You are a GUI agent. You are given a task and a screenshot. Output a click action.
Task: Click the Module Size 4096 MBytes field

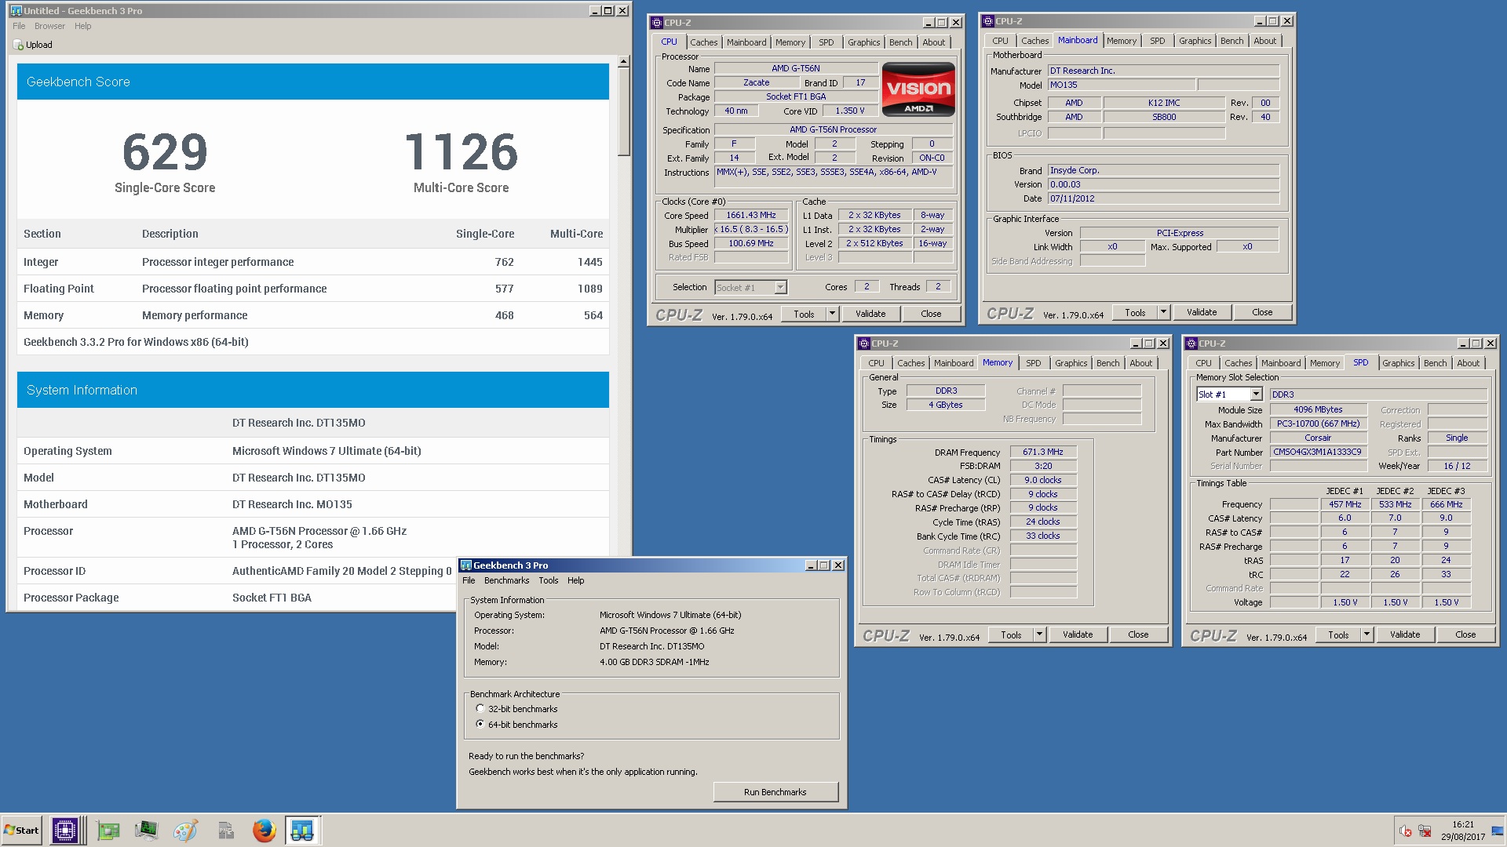(1318, 410)
